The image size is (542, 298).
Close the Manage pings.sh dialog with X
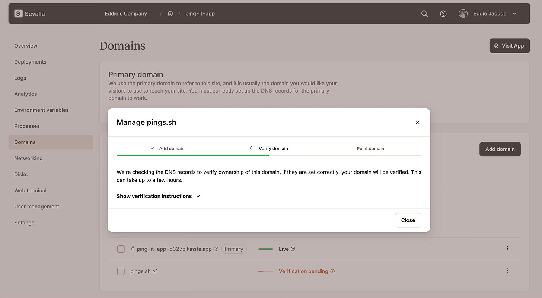[x=418, y=122]
